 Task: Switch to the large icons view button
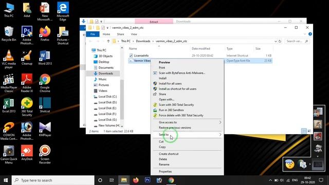click(309, 131)
